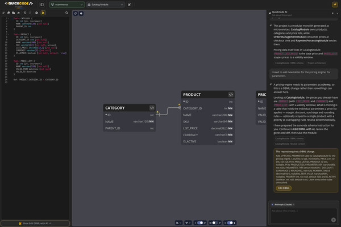Click the upload/export icon in editor toolbar
341x227 pixels.
tap(19, 13)
